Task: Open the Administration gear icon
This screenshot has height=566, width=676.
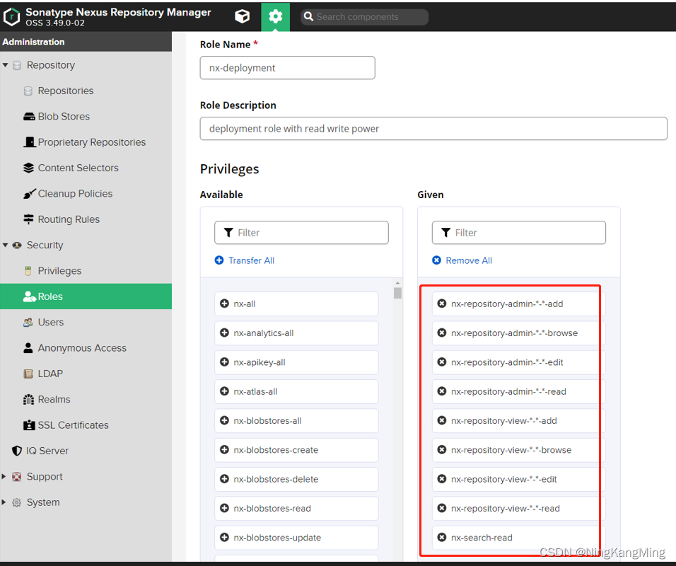Action: coord(276,16)
